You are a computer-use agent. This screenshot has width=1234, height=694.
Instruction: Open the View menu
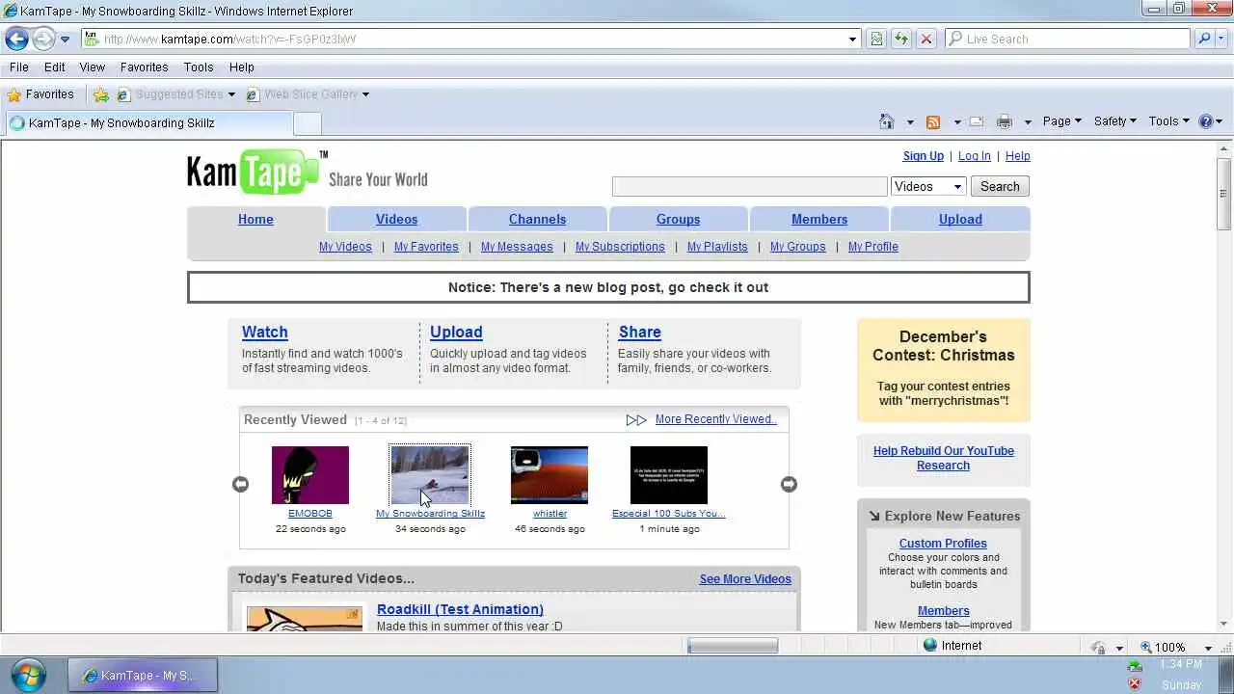coord(93,67)
